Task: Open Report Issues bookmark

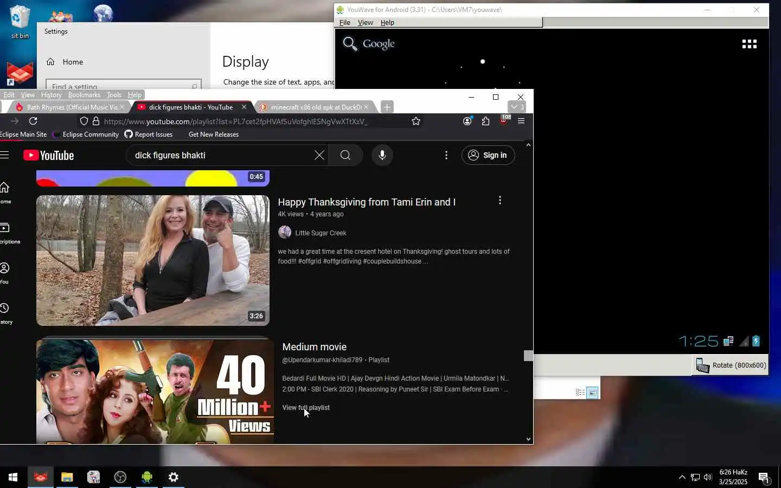Action: (149, 134)
